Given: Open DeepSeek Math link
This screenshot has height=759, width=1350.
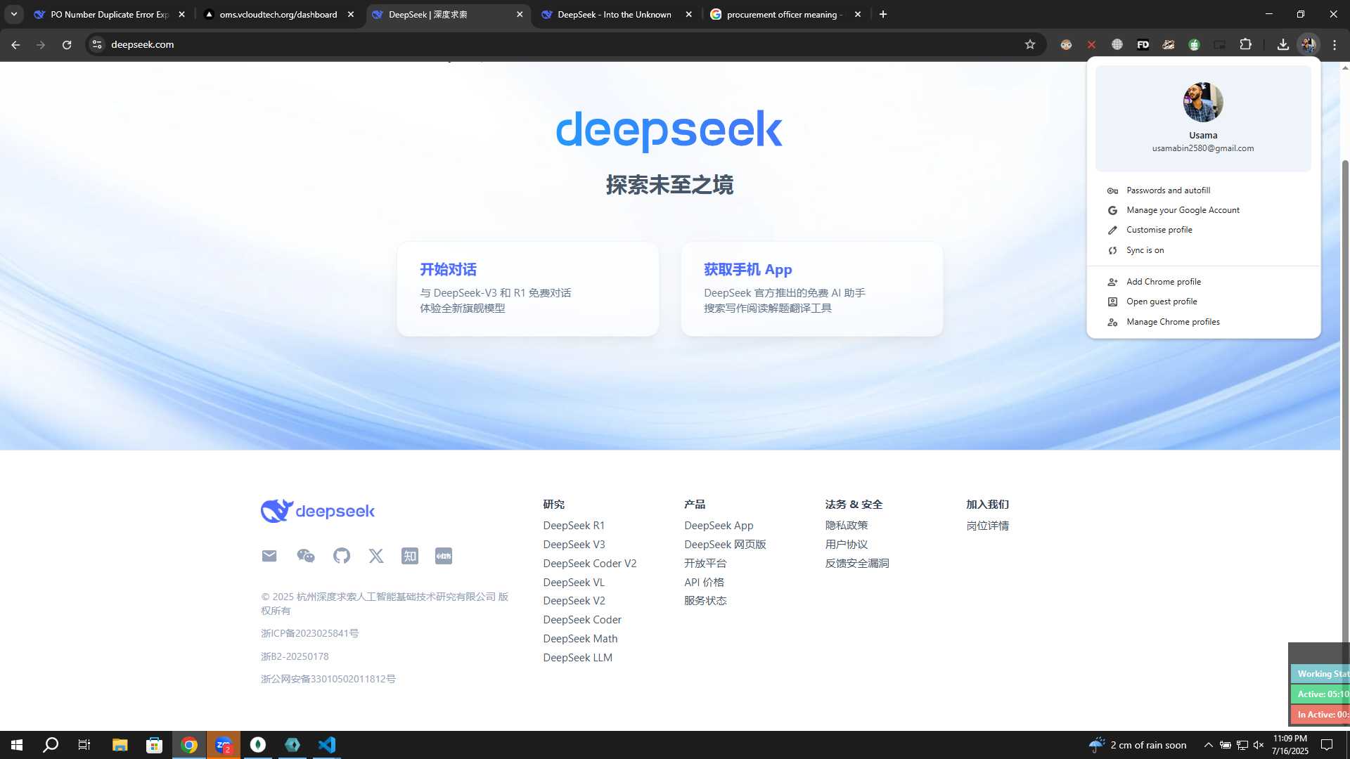Looking at the screenshot, I should pyautogui.click(x=580, y=639).
